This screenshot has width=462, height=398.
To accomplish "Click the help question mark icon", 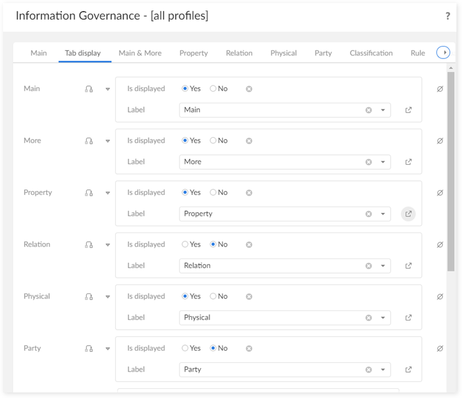I will 448,17.
